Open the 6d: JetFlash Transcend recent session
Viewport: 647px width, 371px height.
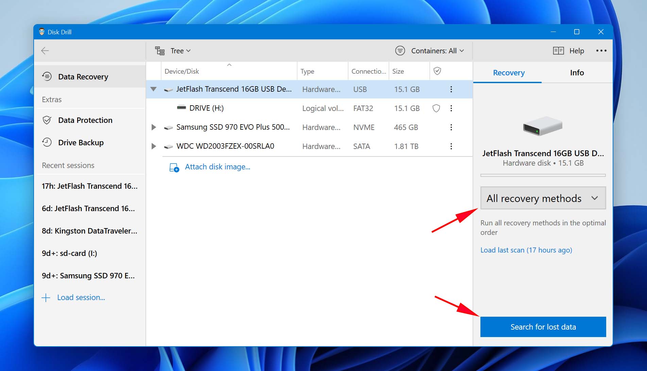click(90, 208)
